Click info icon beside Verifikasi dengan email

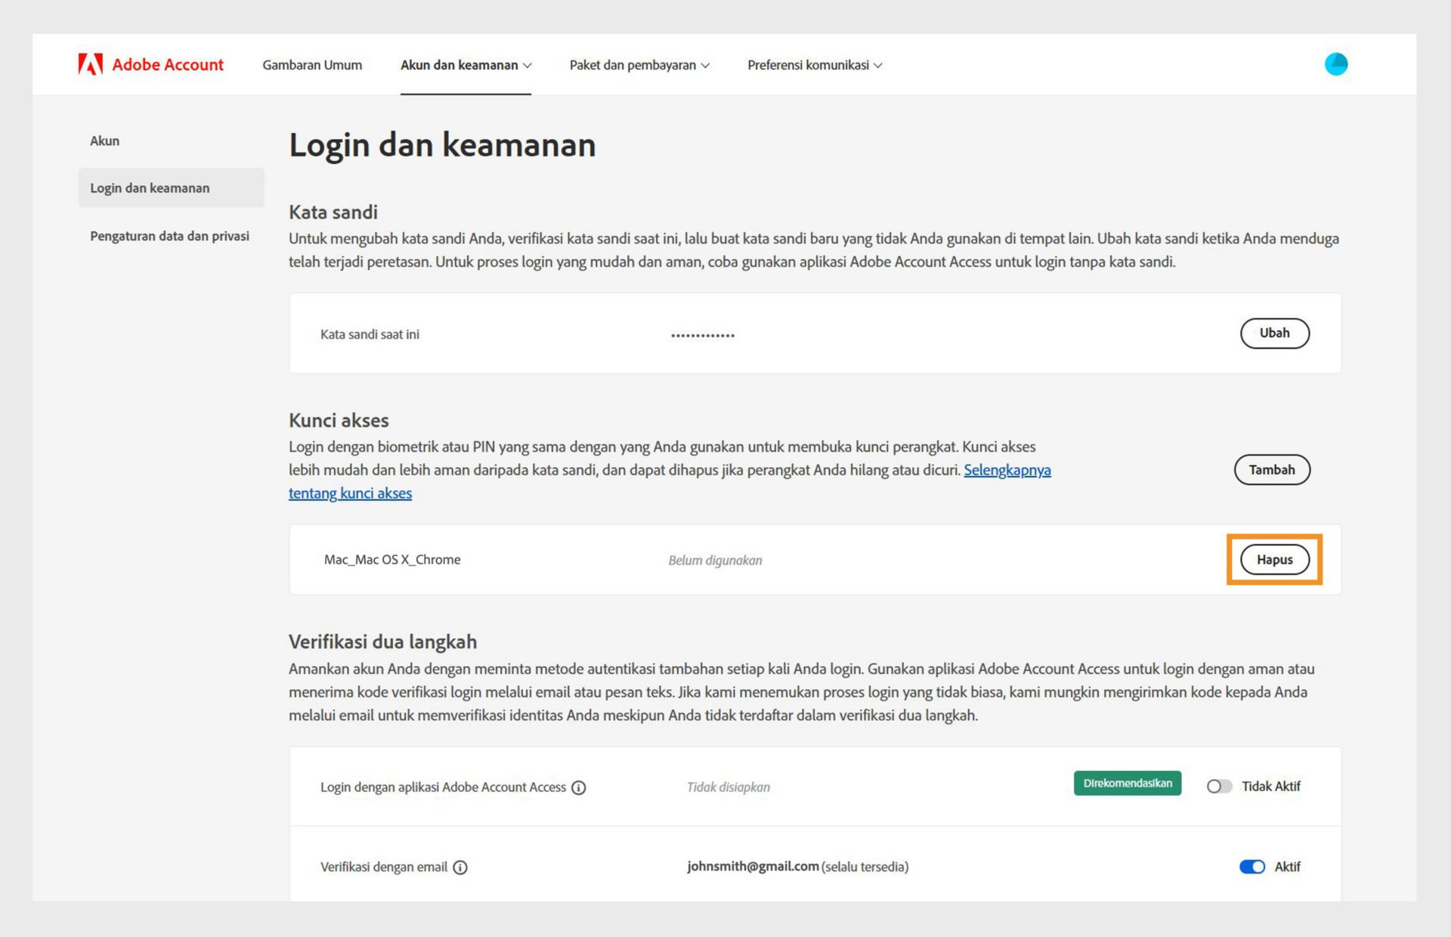tap(460, 867)
